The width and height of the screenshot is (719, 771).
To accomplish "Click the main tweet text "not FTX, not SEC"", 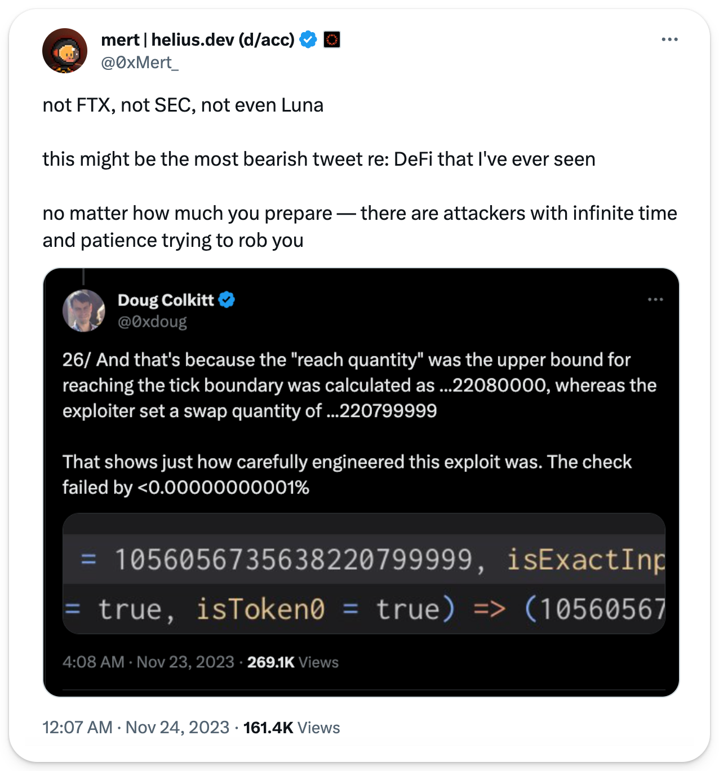I will coord(183,105).
